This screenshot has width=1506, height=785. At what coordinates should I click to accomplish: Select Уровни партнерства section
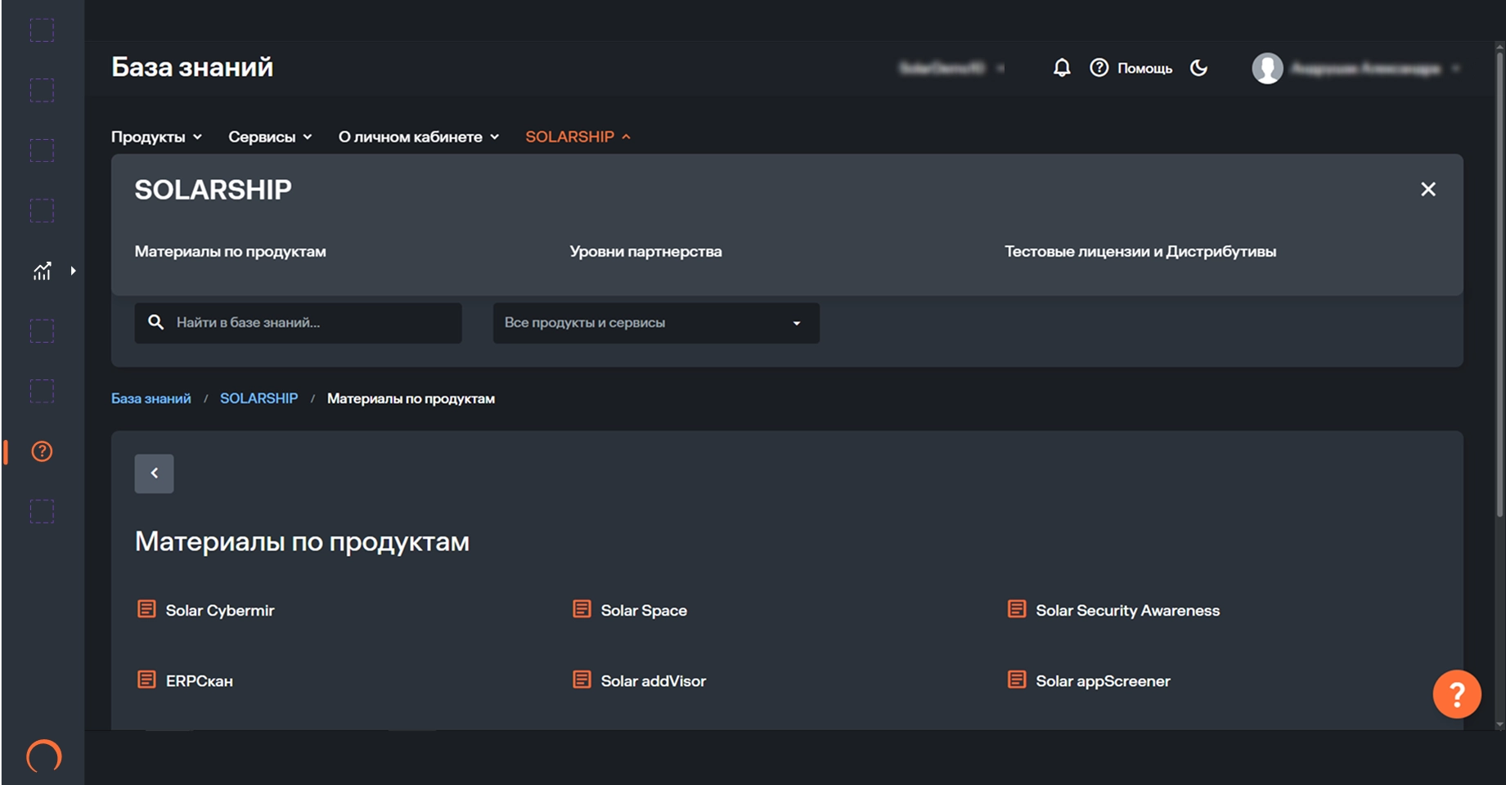tap(645, 251)
